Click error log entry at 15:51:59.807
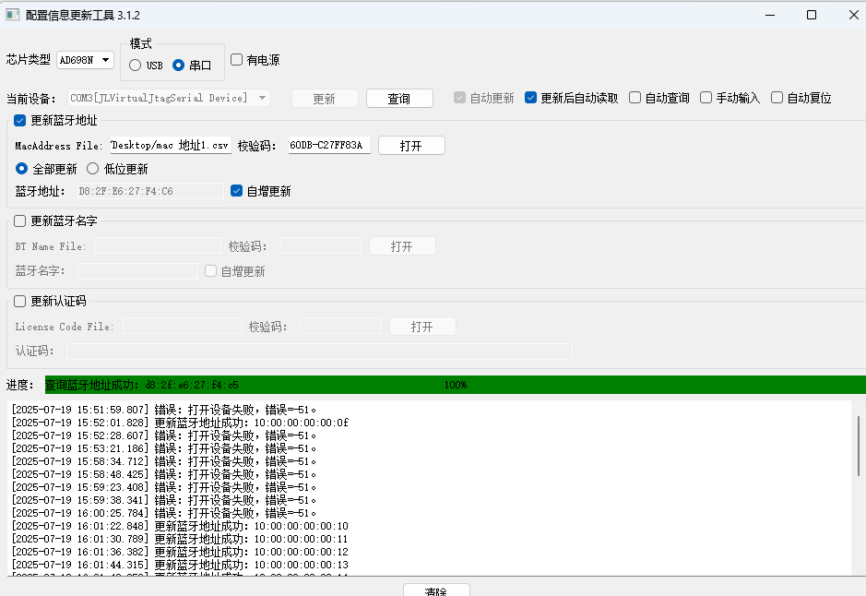The width and height of the screenshot is (866, 596). tap(164, 410)
